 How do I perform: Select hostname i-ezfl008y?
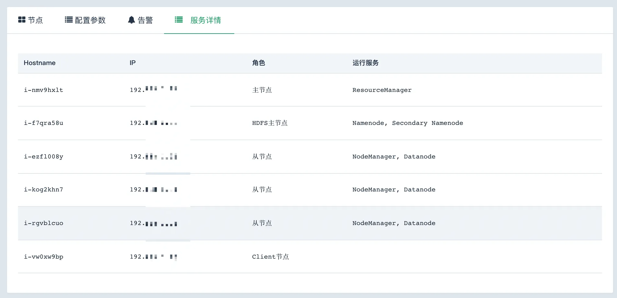click(44, 157)
